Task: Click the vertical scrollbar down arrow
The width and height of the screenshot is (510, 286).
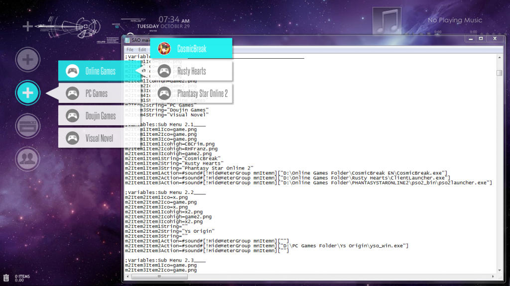Action: pyautogui.click(x=500, y=270)
